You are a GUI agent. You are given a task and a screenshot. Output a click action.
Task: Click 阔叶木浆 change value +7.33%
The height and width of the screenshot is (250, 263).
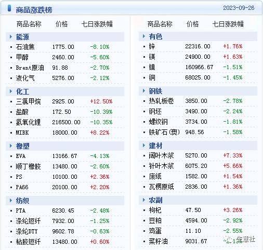233,155
